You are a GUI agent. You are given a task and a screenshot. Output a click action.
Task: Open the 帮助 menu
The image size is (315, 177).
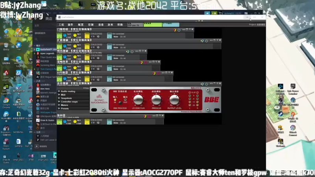[120, 25]
